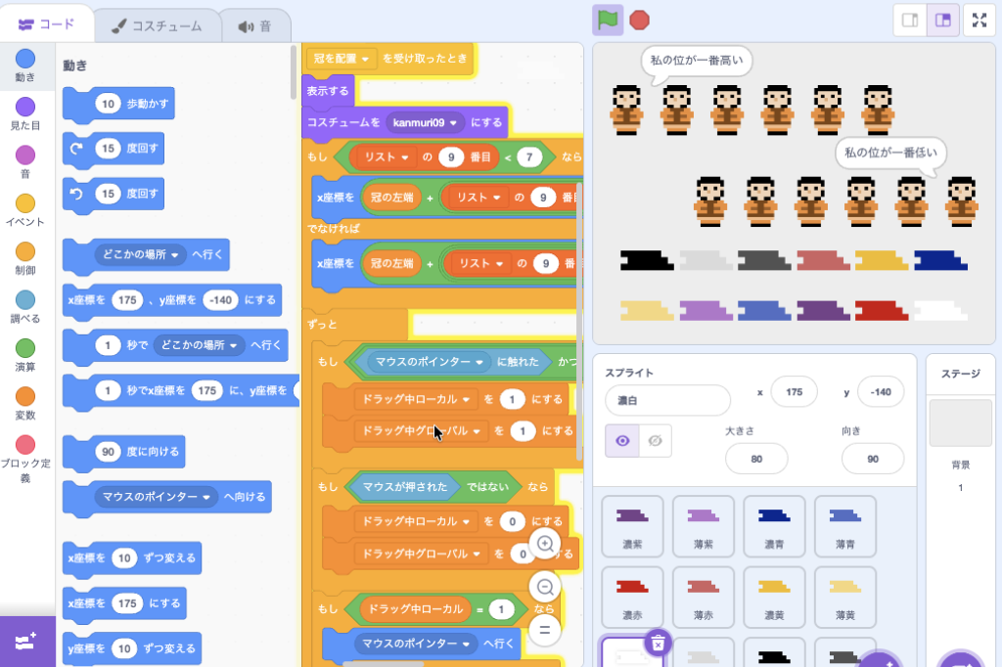Zoom in on the code workspace
Screen dimensions: 1002x667
[545, 544]
